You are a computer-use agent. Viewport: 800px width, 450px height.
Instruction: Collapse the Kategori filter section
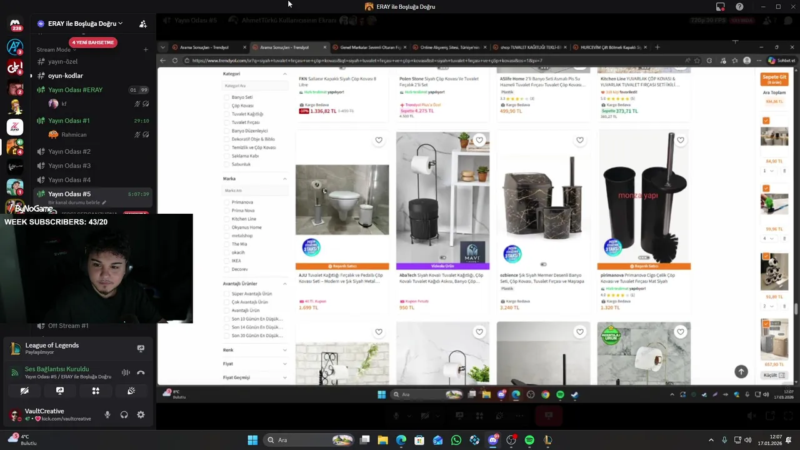coord(285,74)
